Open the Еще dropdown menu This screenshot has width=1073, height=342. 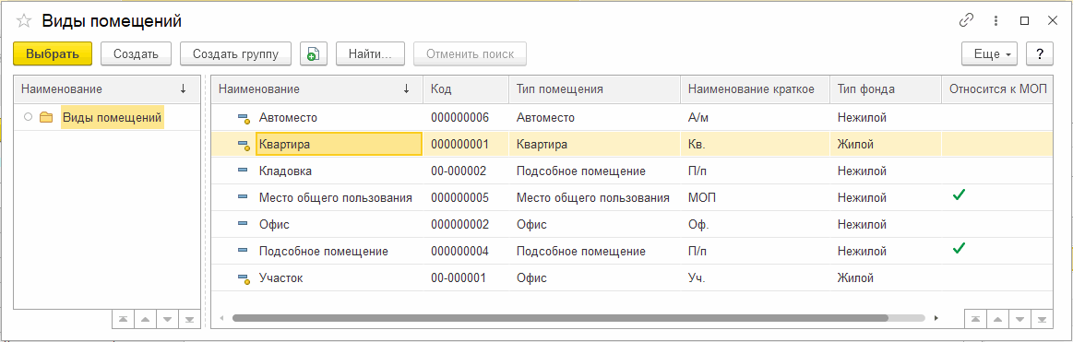[990, 53]
